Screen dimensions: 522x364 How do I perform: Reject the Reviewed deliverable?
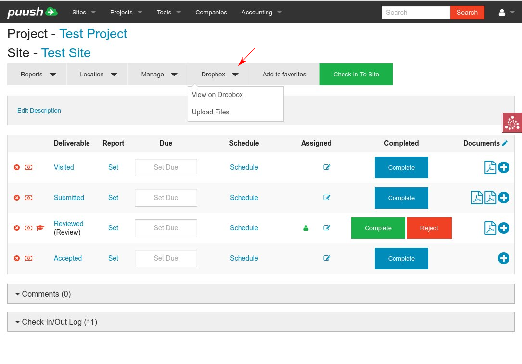(429, 228)
